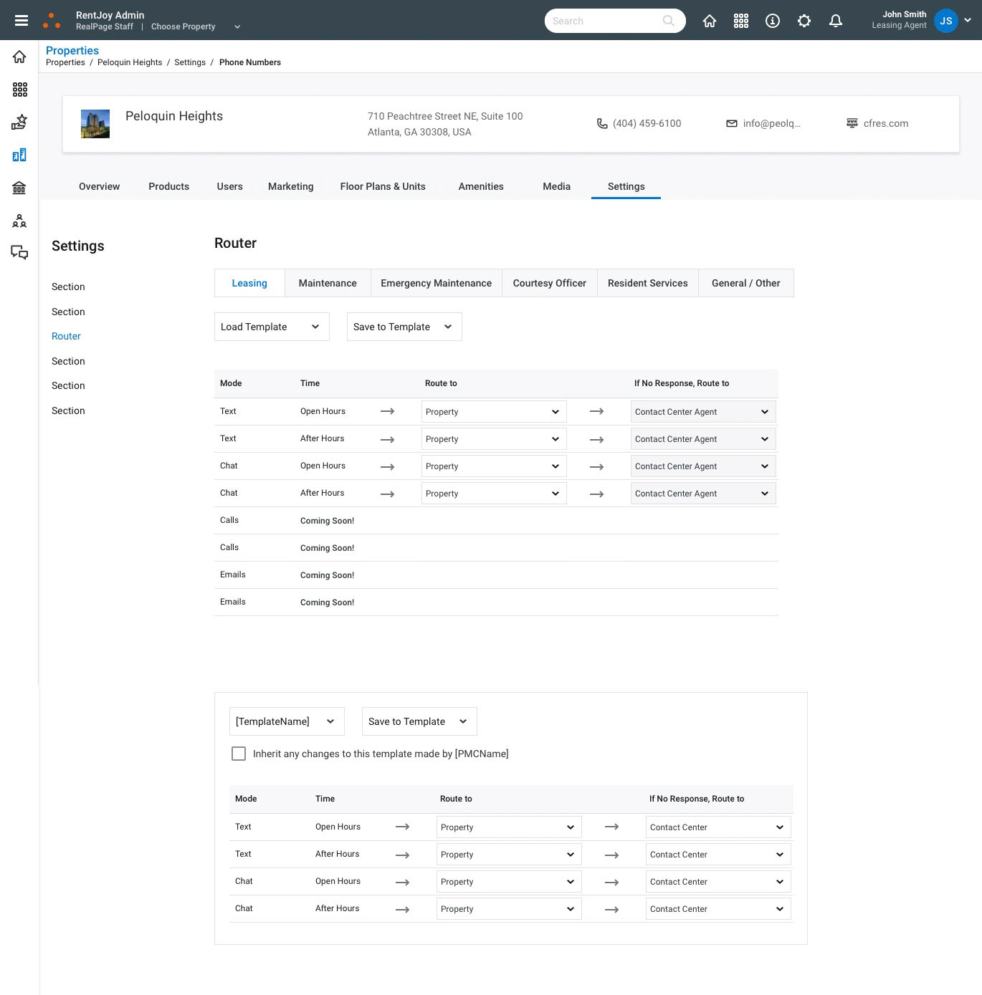
Task: Click the JS user avatar
Action: pyautogui.click(x=946, y=21)
